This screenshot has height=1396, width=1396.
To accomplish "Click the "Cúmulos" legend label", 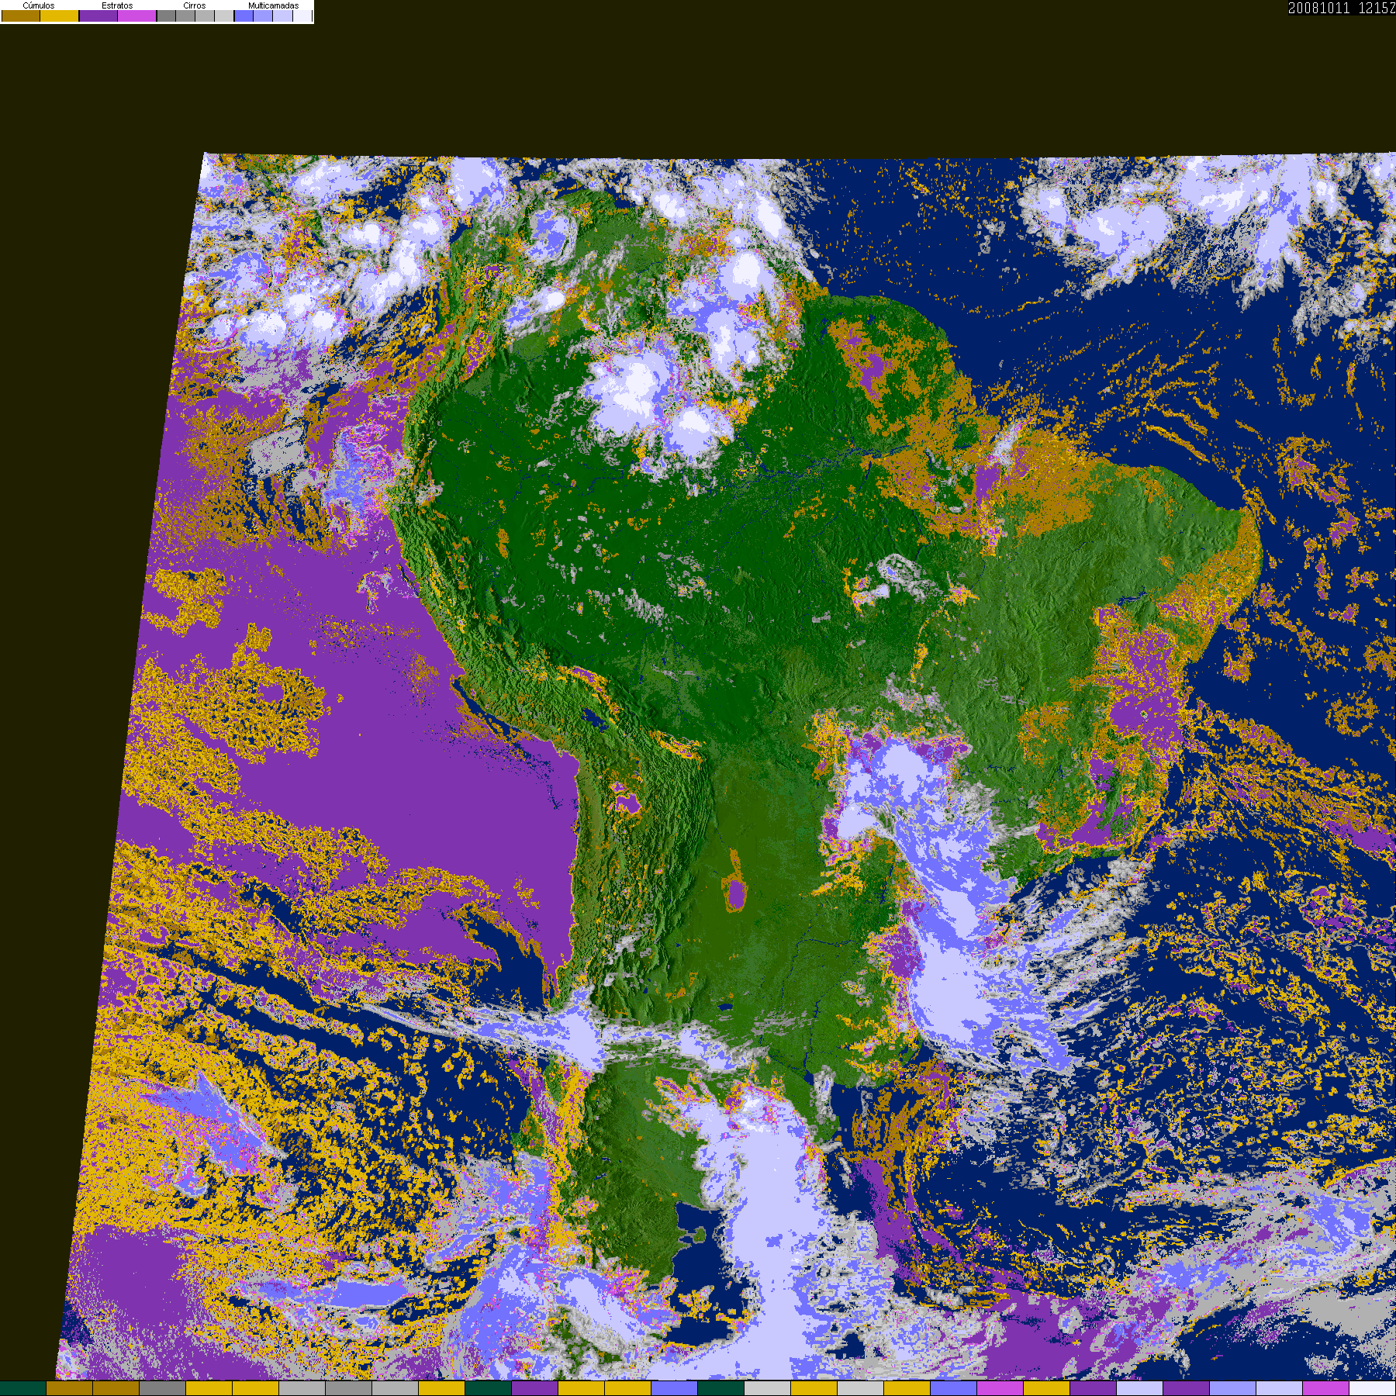I will point(39,5).
